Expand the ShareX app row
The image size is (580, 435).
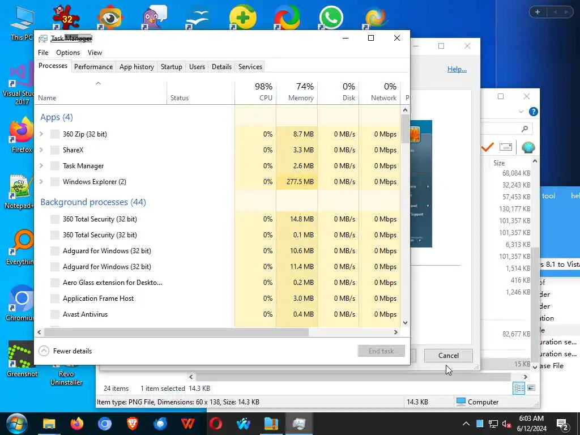click(41, 150)
